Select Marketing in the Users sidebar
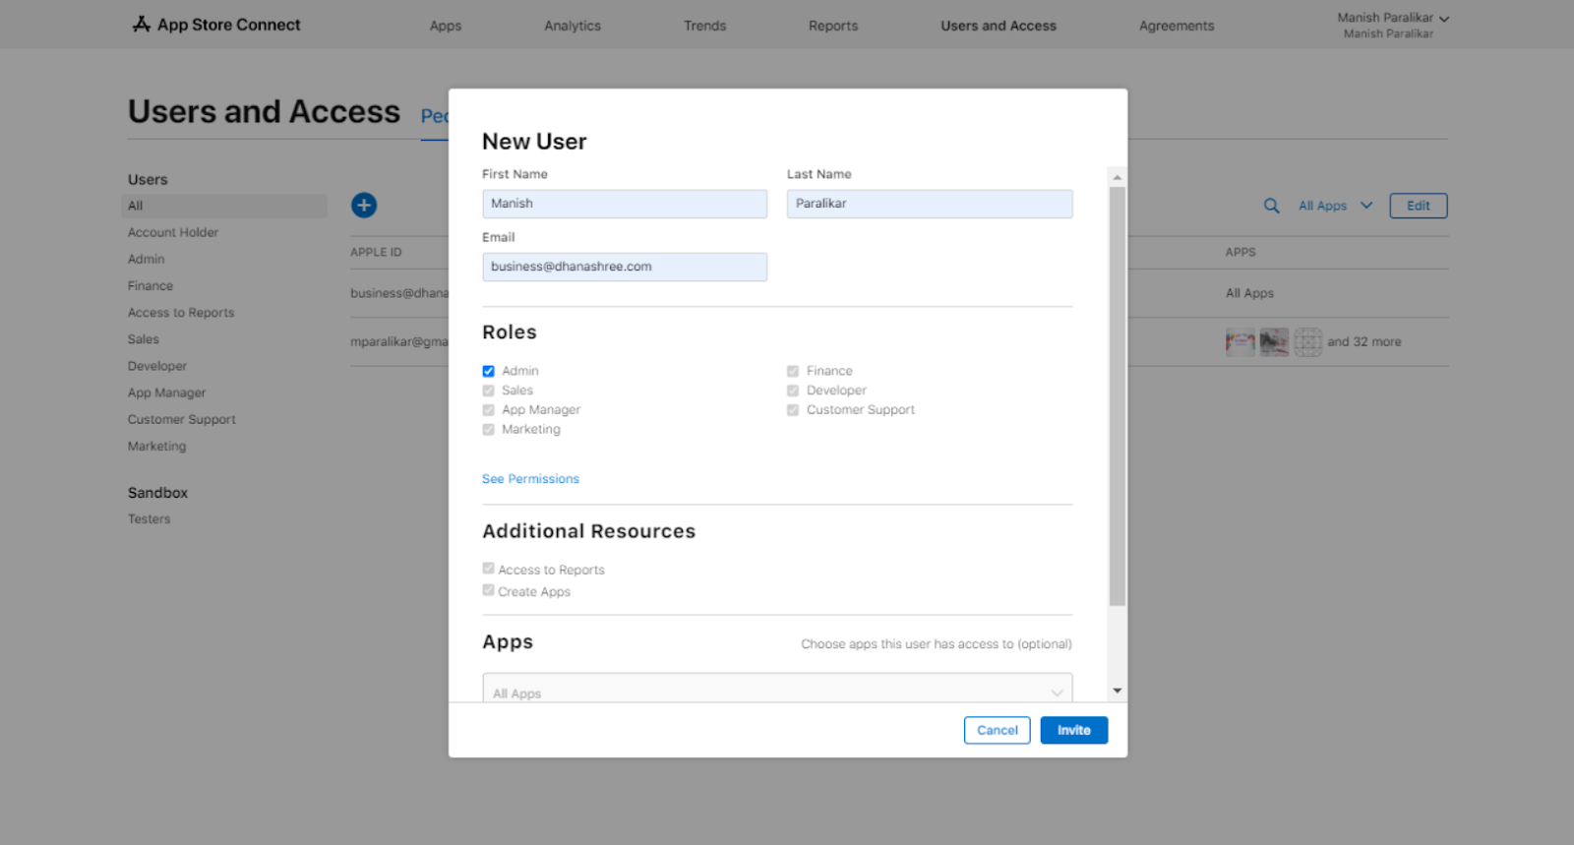 157,446
